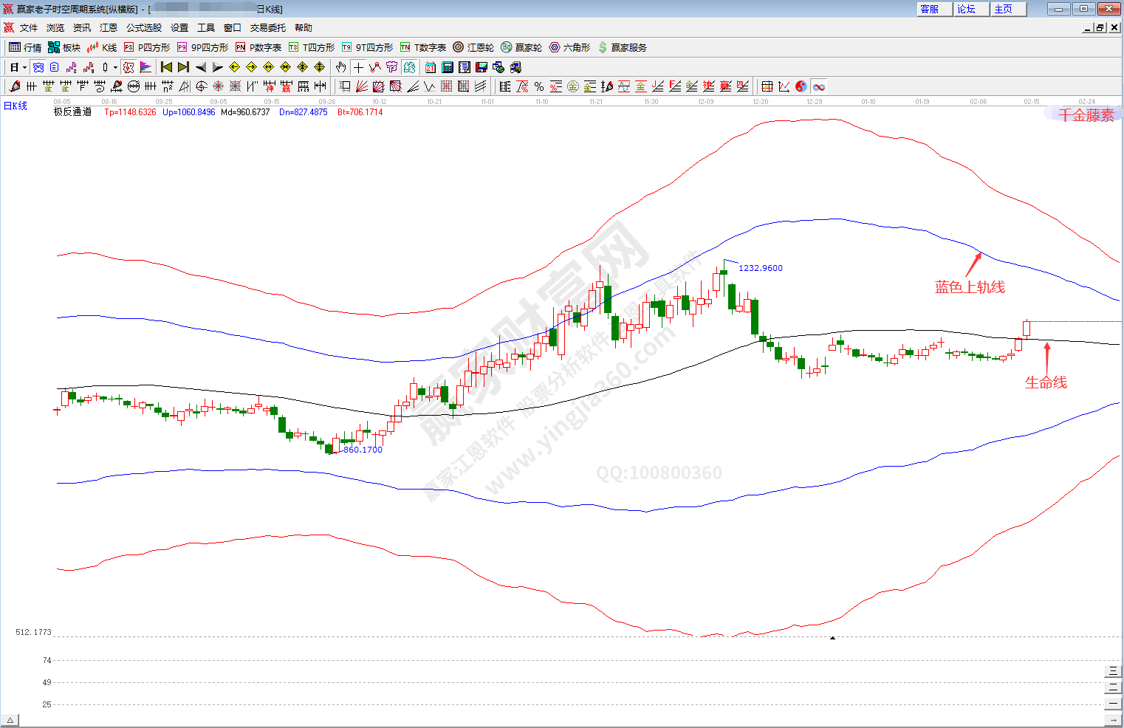Click the hand pan tool icon

[x=340, y=67]
